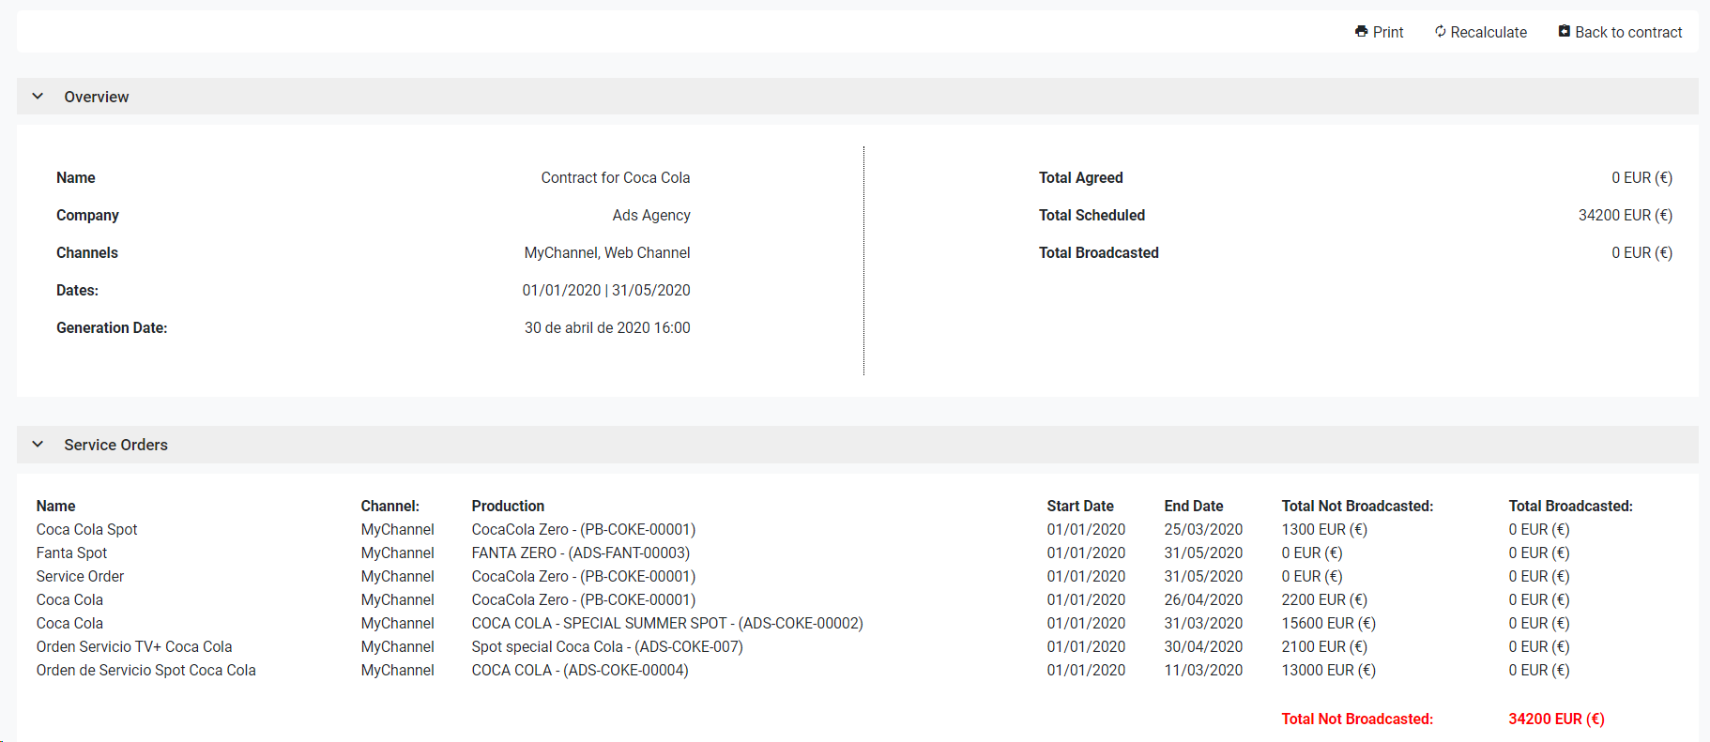Image resolution: width=1710 pixels, height=742 pixels.
Task: Collapse the Overview section chevron
Action: (x=38, y=97)
